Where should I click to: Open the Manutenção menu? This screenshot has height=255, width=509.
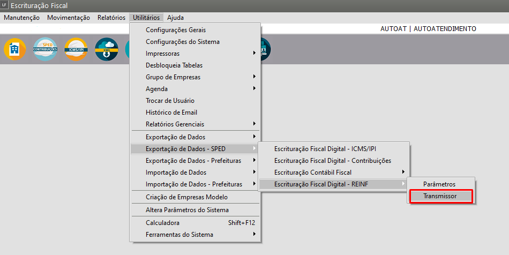21,18
